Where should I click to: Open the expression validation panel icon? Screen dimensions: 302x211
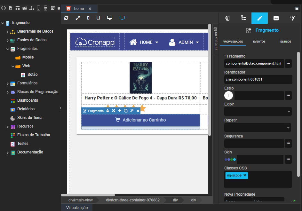[292, 18]
